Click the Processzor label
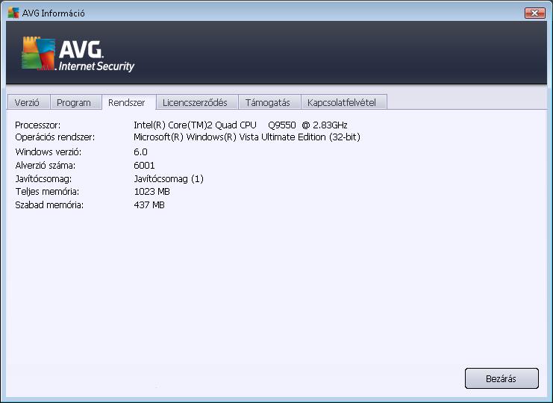 point(38,125)
